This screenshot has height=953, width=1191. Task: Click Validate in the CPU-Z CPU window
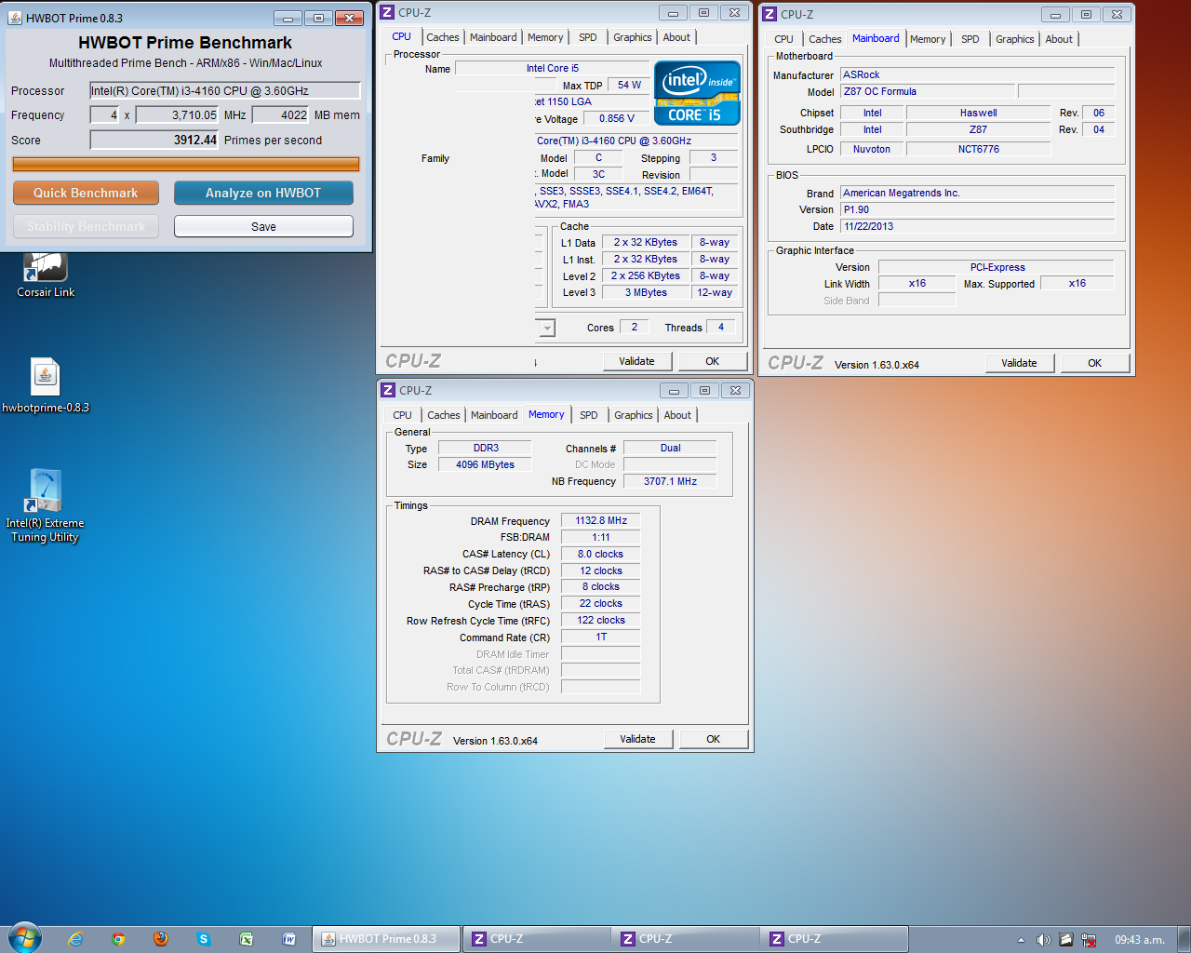pyautogui.click(x=636, y=361)
